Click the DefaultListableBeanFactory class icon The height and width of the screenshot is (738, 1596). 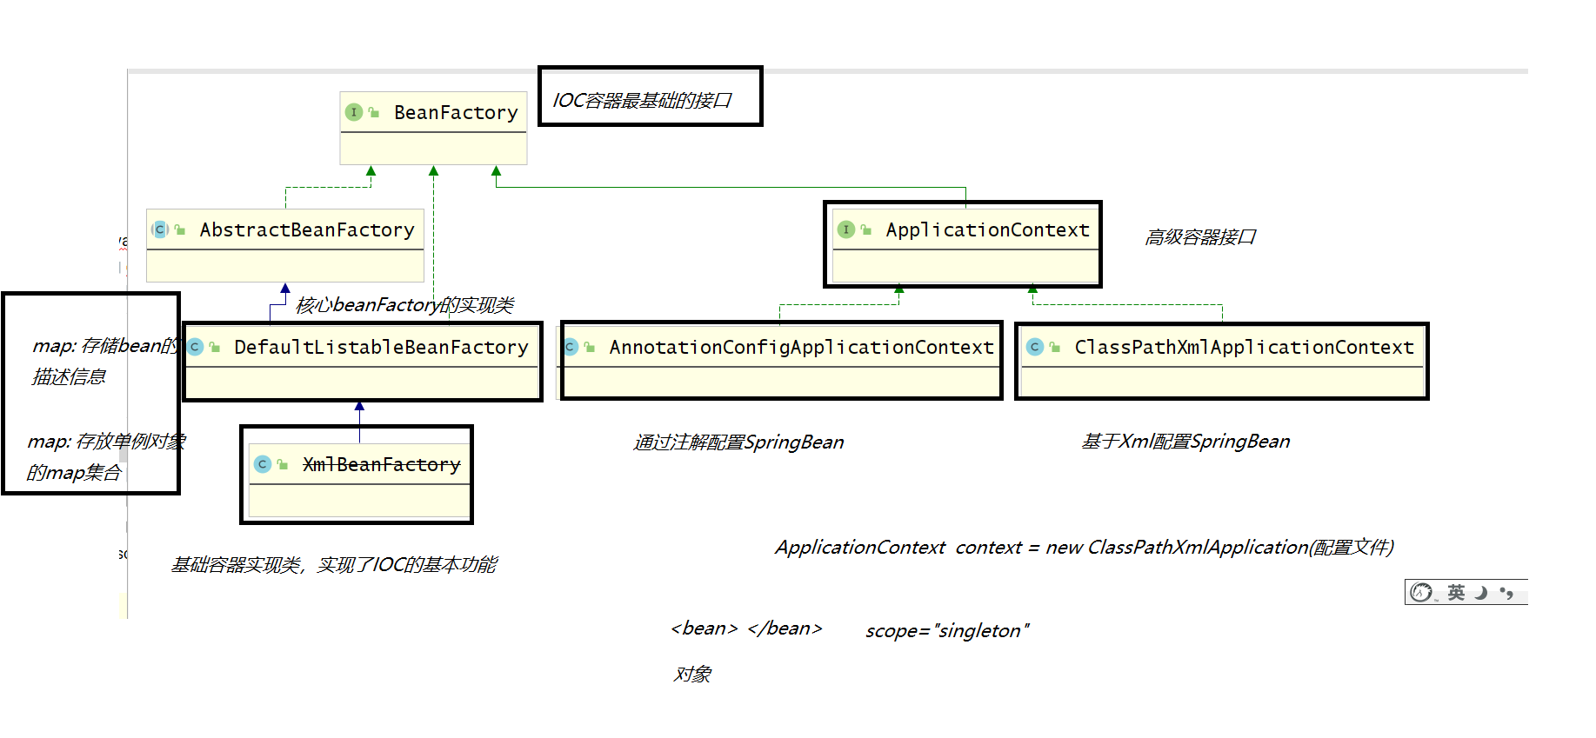point(195,347)
